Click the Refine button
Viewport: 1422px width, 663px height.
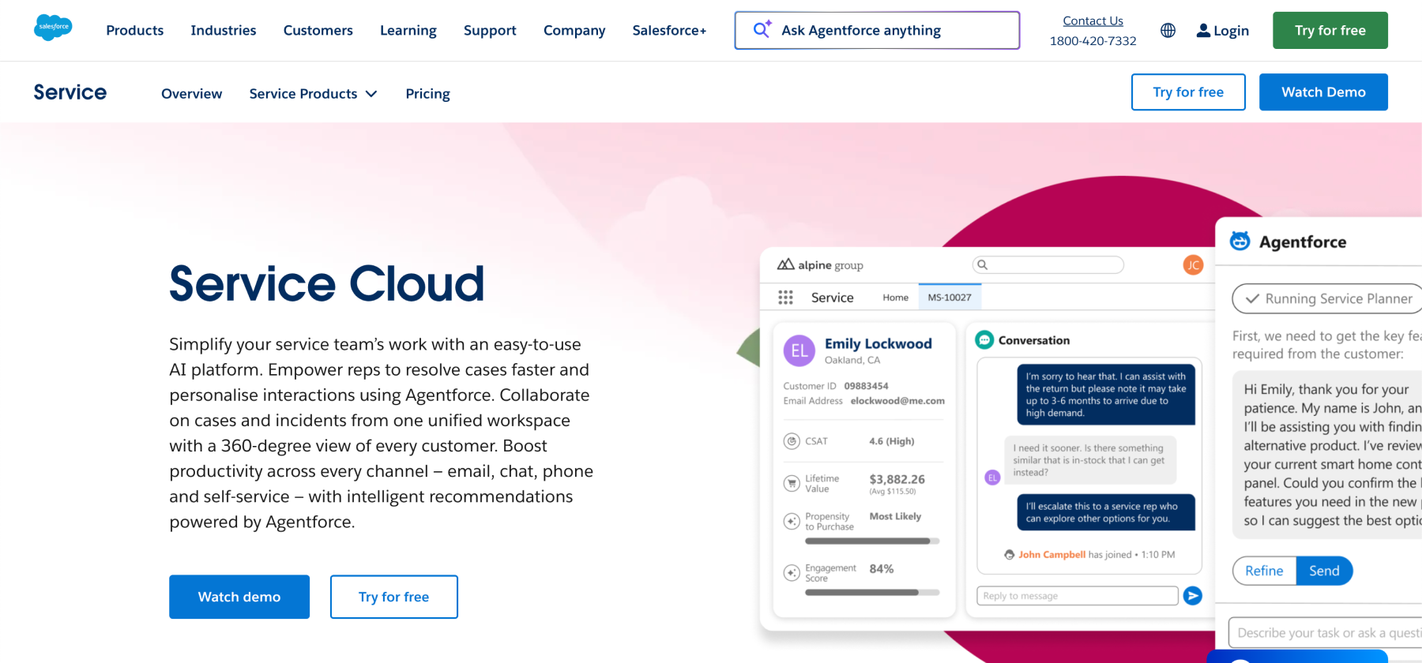click(x=1264, y=571)
